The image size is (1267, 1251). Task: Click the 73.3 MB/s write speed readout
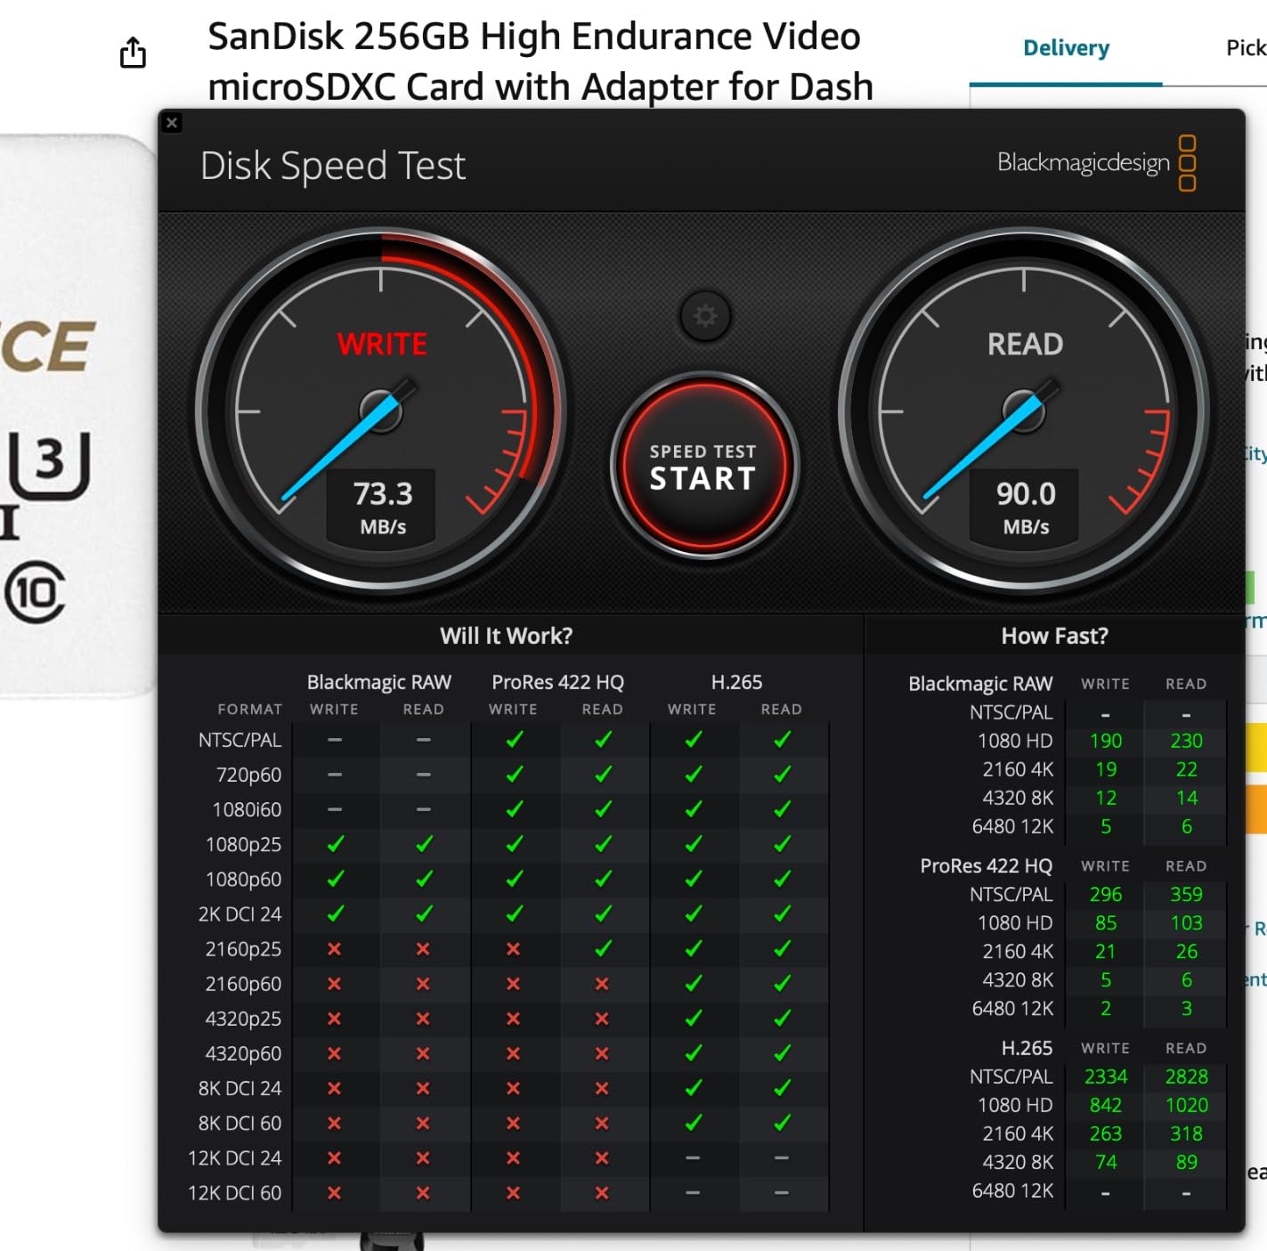(381, 506)
